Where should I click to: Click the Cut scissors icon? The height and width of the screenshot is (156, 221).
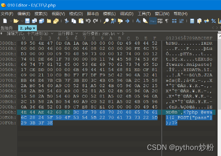(x=67, y=21)
